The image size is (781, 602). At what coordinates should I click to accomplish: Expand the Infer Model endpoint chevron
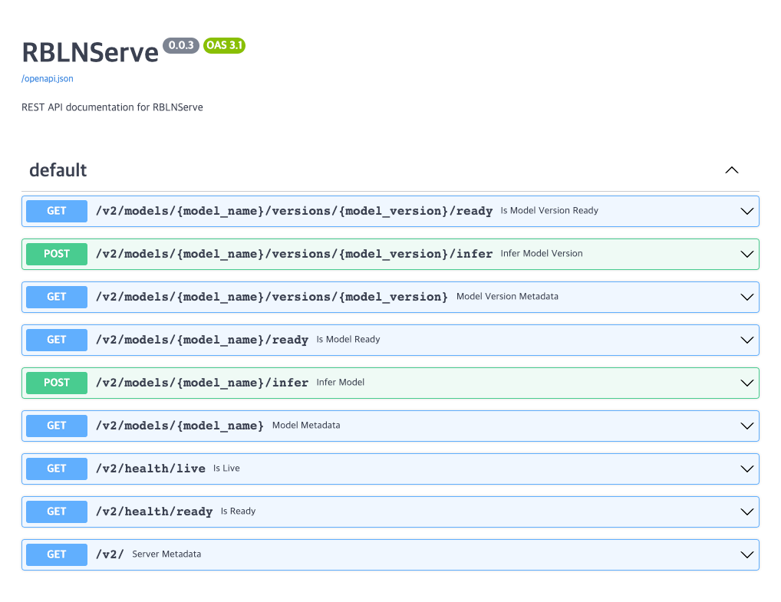click(x=746, y=383)
